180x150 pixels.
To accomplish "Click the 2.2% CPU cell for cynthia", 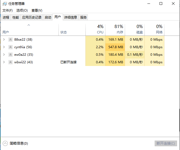I will pyautogui.click(x=95, y=47).
